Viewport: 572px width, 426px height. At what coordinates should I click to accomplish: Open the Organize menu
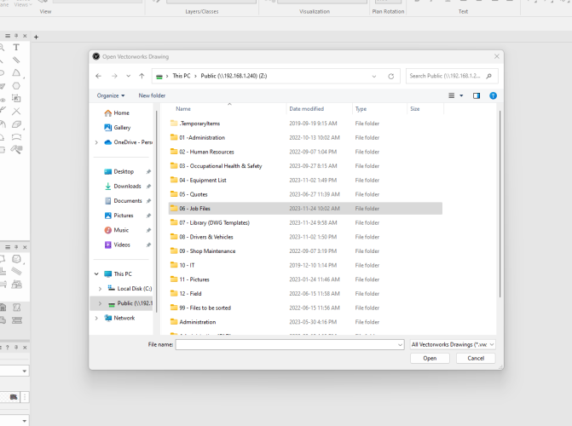(x=111, y=95)
